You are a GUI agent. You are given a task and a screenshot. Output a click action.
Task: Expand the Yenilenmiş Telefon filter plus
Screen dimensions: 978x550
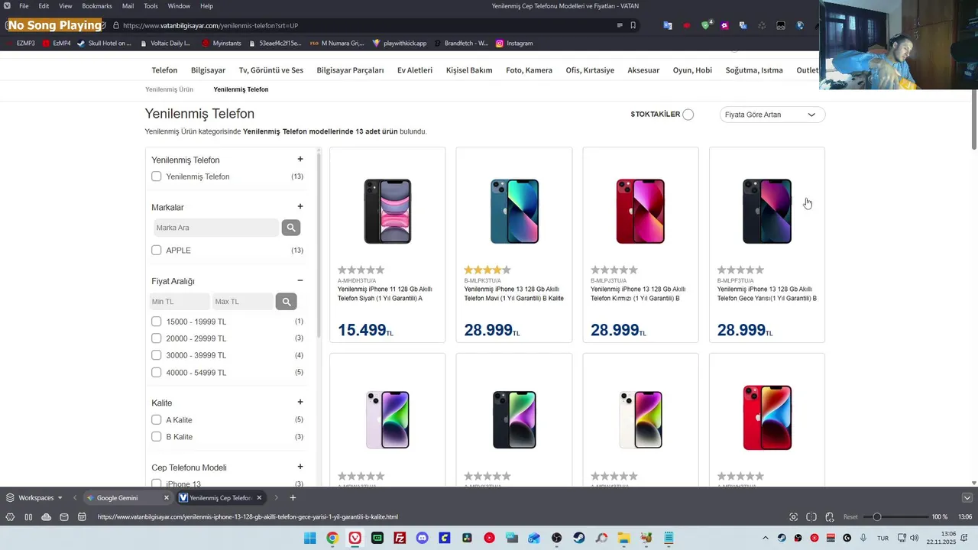[300, 159]
